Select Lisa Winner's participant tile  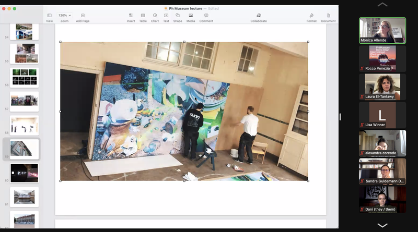(382, 115)
